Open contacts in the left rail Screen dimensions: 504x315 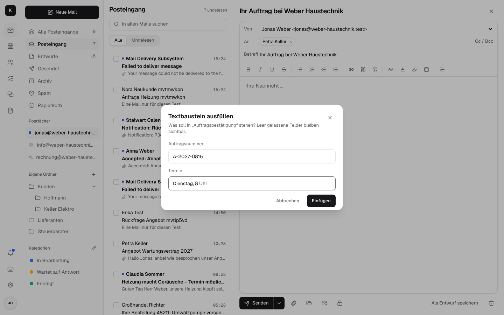click(10, 62)
